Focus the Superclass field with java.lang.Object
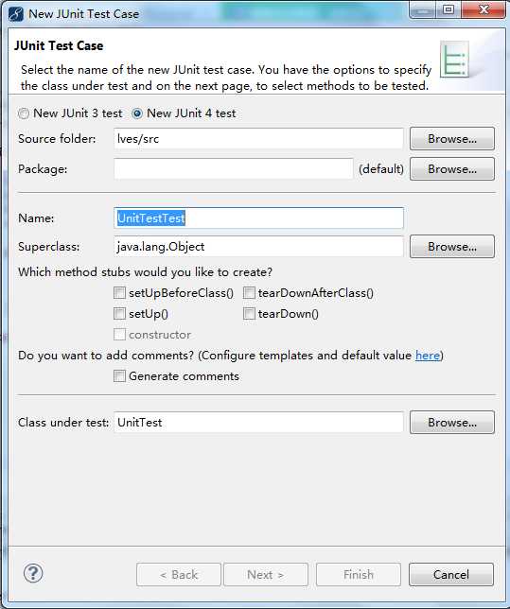The height and width of the screenshot is (609, 510). pyautogui.click(x=258, y=247)
